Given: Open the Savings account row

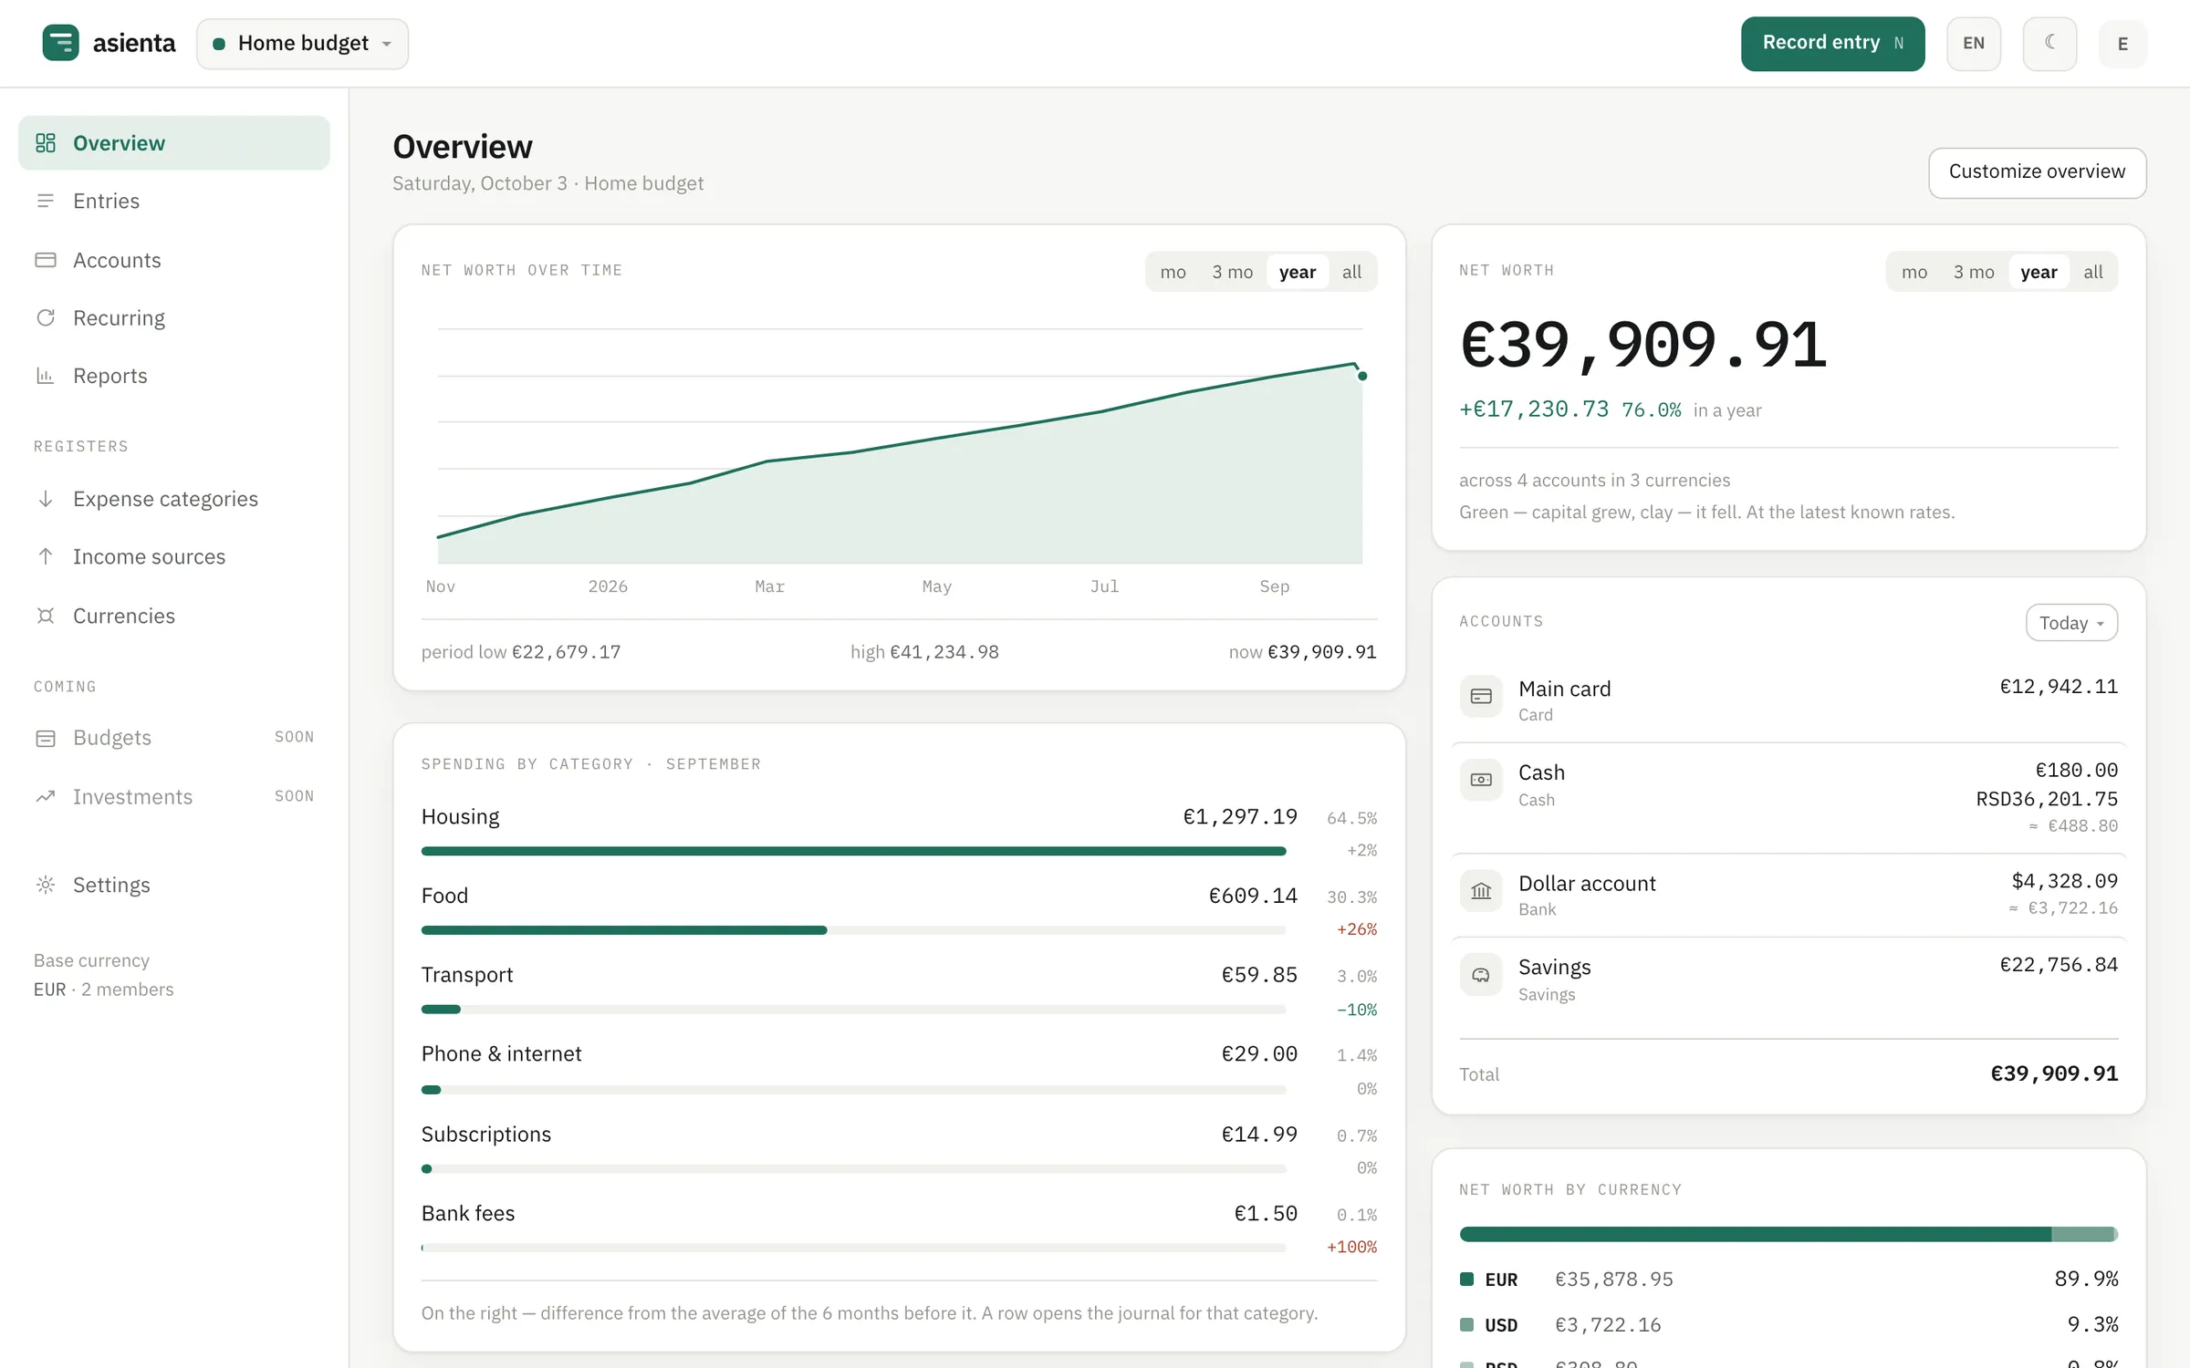Looking at the screenshot, I should 1788,979.
